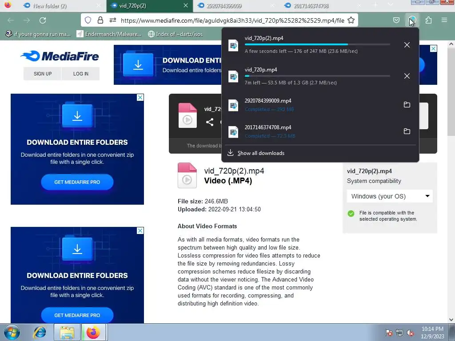Click the vid_720p(2).mp4 download progress bar
The height and width of the screenshot is (341, 455).
pyautogui.click(x=317, y=44)
